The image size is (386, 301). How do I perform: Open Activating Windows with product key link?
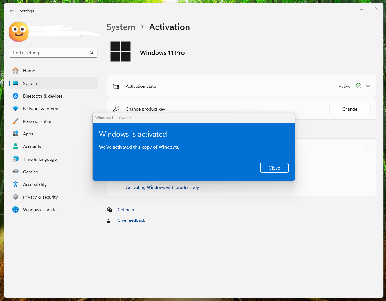pos(162,187)
